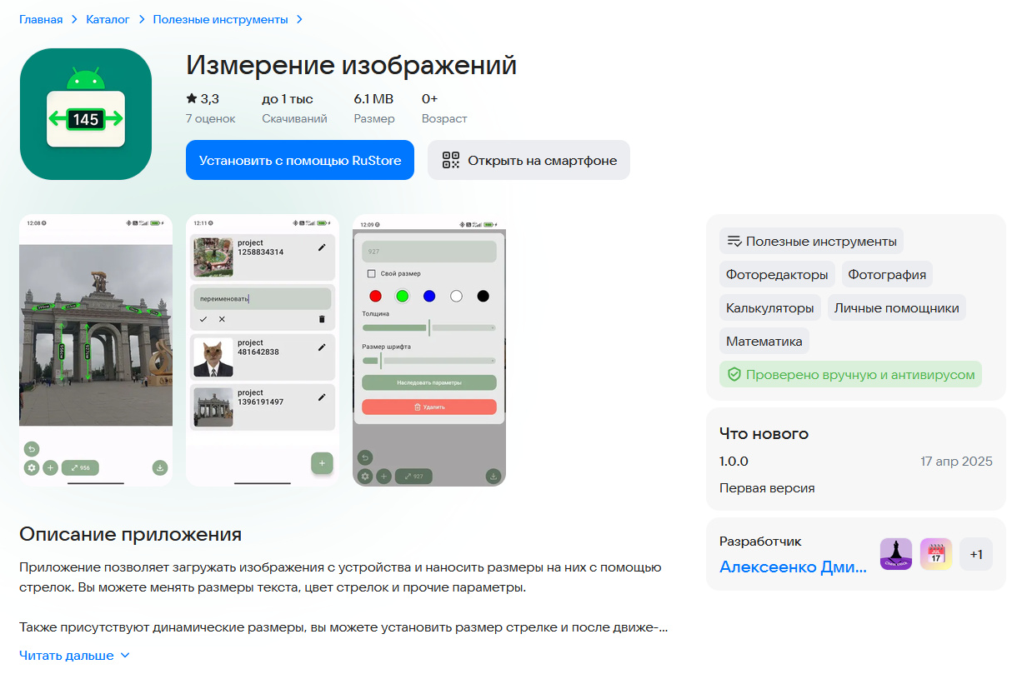Image resolution: width=1022 pixels, height=679 pixels.
Task: Click the date 17 апр 2025
Action: click(x=957, y=462)
